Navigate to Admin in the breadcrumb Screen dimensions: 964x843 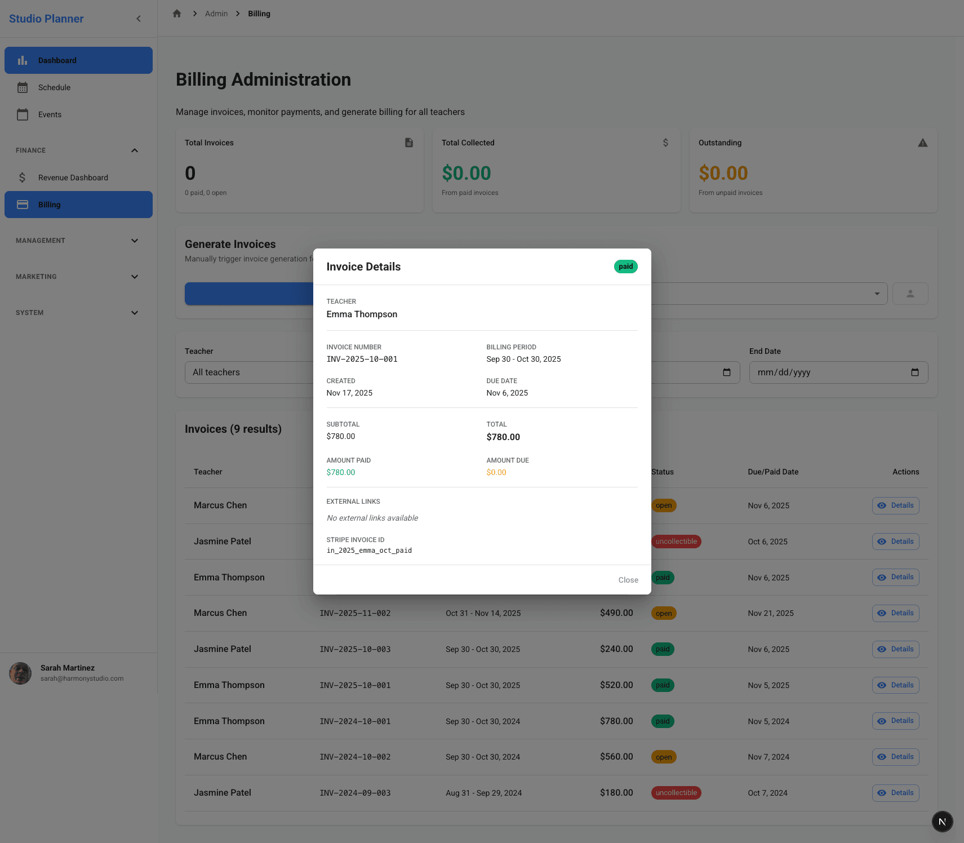pyautogui.click(x=216, y=13)
